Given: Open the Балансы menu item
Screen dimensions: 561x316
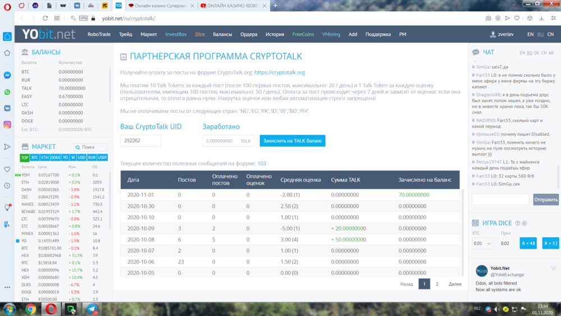Looking at the screenshot, I should click(x=223, y=34).
